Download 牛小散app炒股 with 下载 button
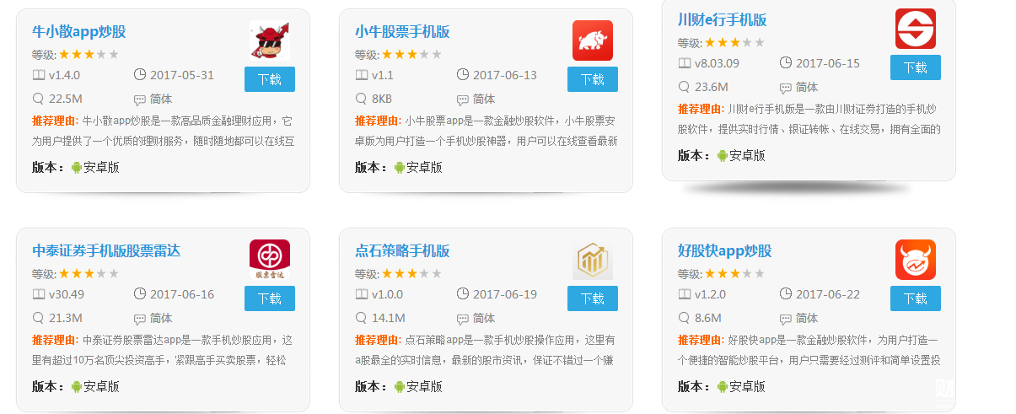 click(x=270, y=79)
